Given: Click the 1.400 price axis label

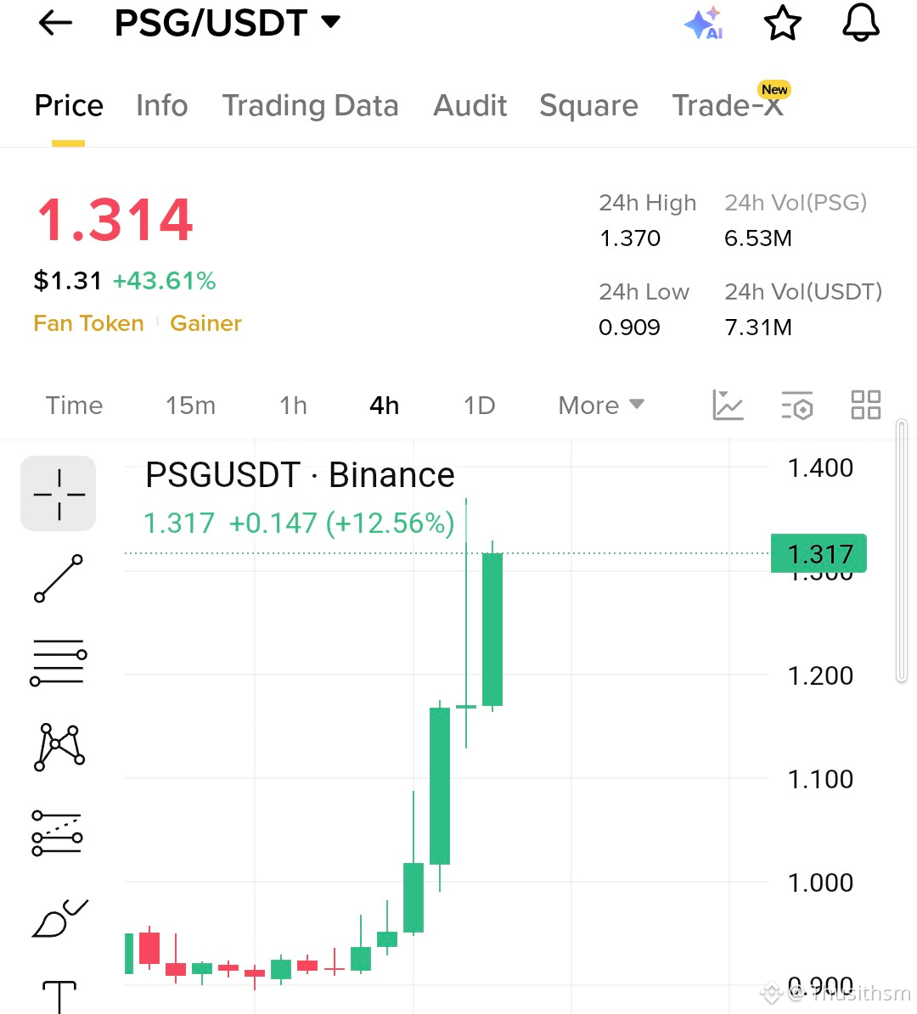Looking at the screenshot, I should (x=820, y=468).
